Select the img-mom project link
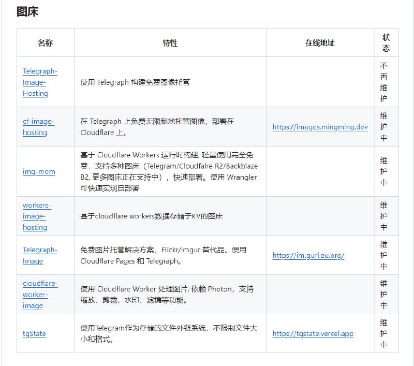 (x=38, y=171)
